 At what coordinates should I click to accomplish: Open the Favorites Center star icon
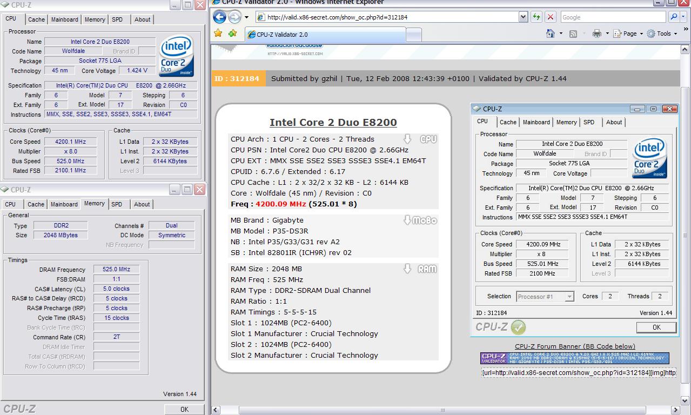218,34
